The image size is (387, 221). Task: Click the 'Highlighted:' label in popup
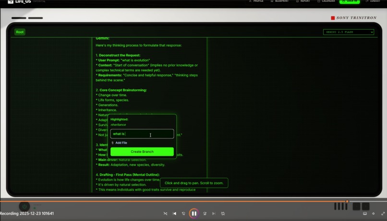119,119
